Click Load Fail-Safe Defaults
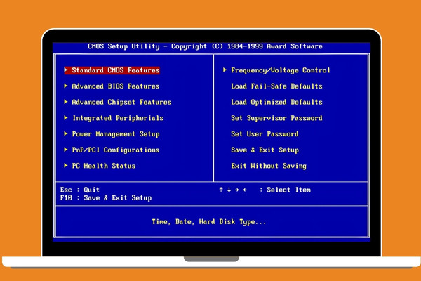This screenshot has height=281, width=421. pos(276,86)
